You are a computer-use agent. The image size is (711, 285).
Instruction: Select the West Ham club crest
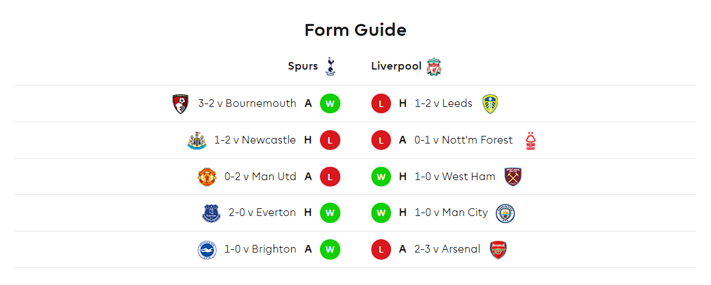tap(513, 177)
